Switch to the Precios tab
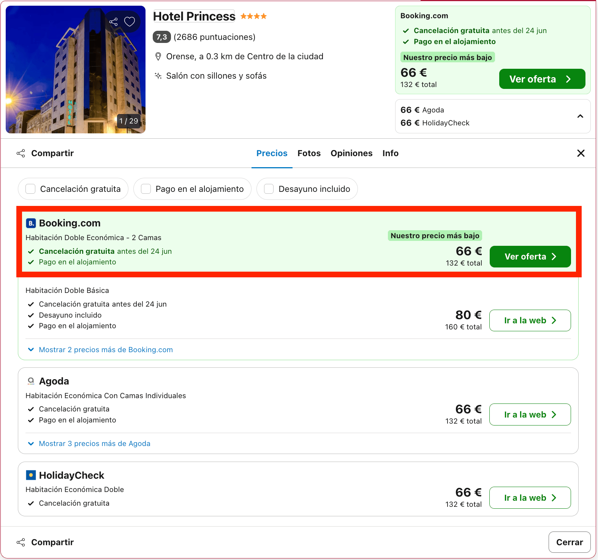Viewport: 598px width, 560px height. coord(272,153)
